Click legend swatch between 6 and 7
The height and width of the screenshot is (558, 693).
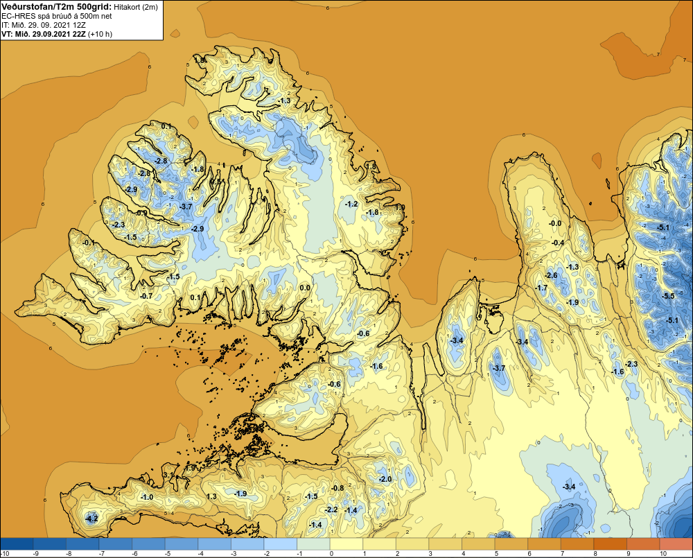(x=545, y=544)
